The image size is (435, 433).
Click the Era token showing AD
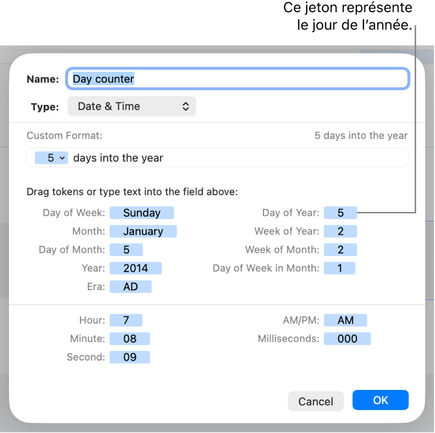point(130,286)
